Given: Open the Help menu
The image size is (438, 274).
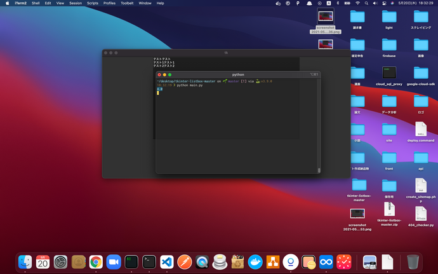Looking at the screenshot, I should pos(160,3).
